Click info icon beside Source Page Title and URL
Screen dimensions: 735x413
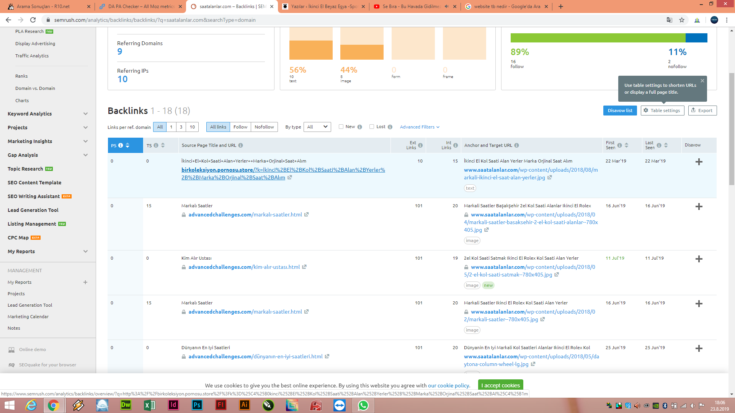(240, 145)
